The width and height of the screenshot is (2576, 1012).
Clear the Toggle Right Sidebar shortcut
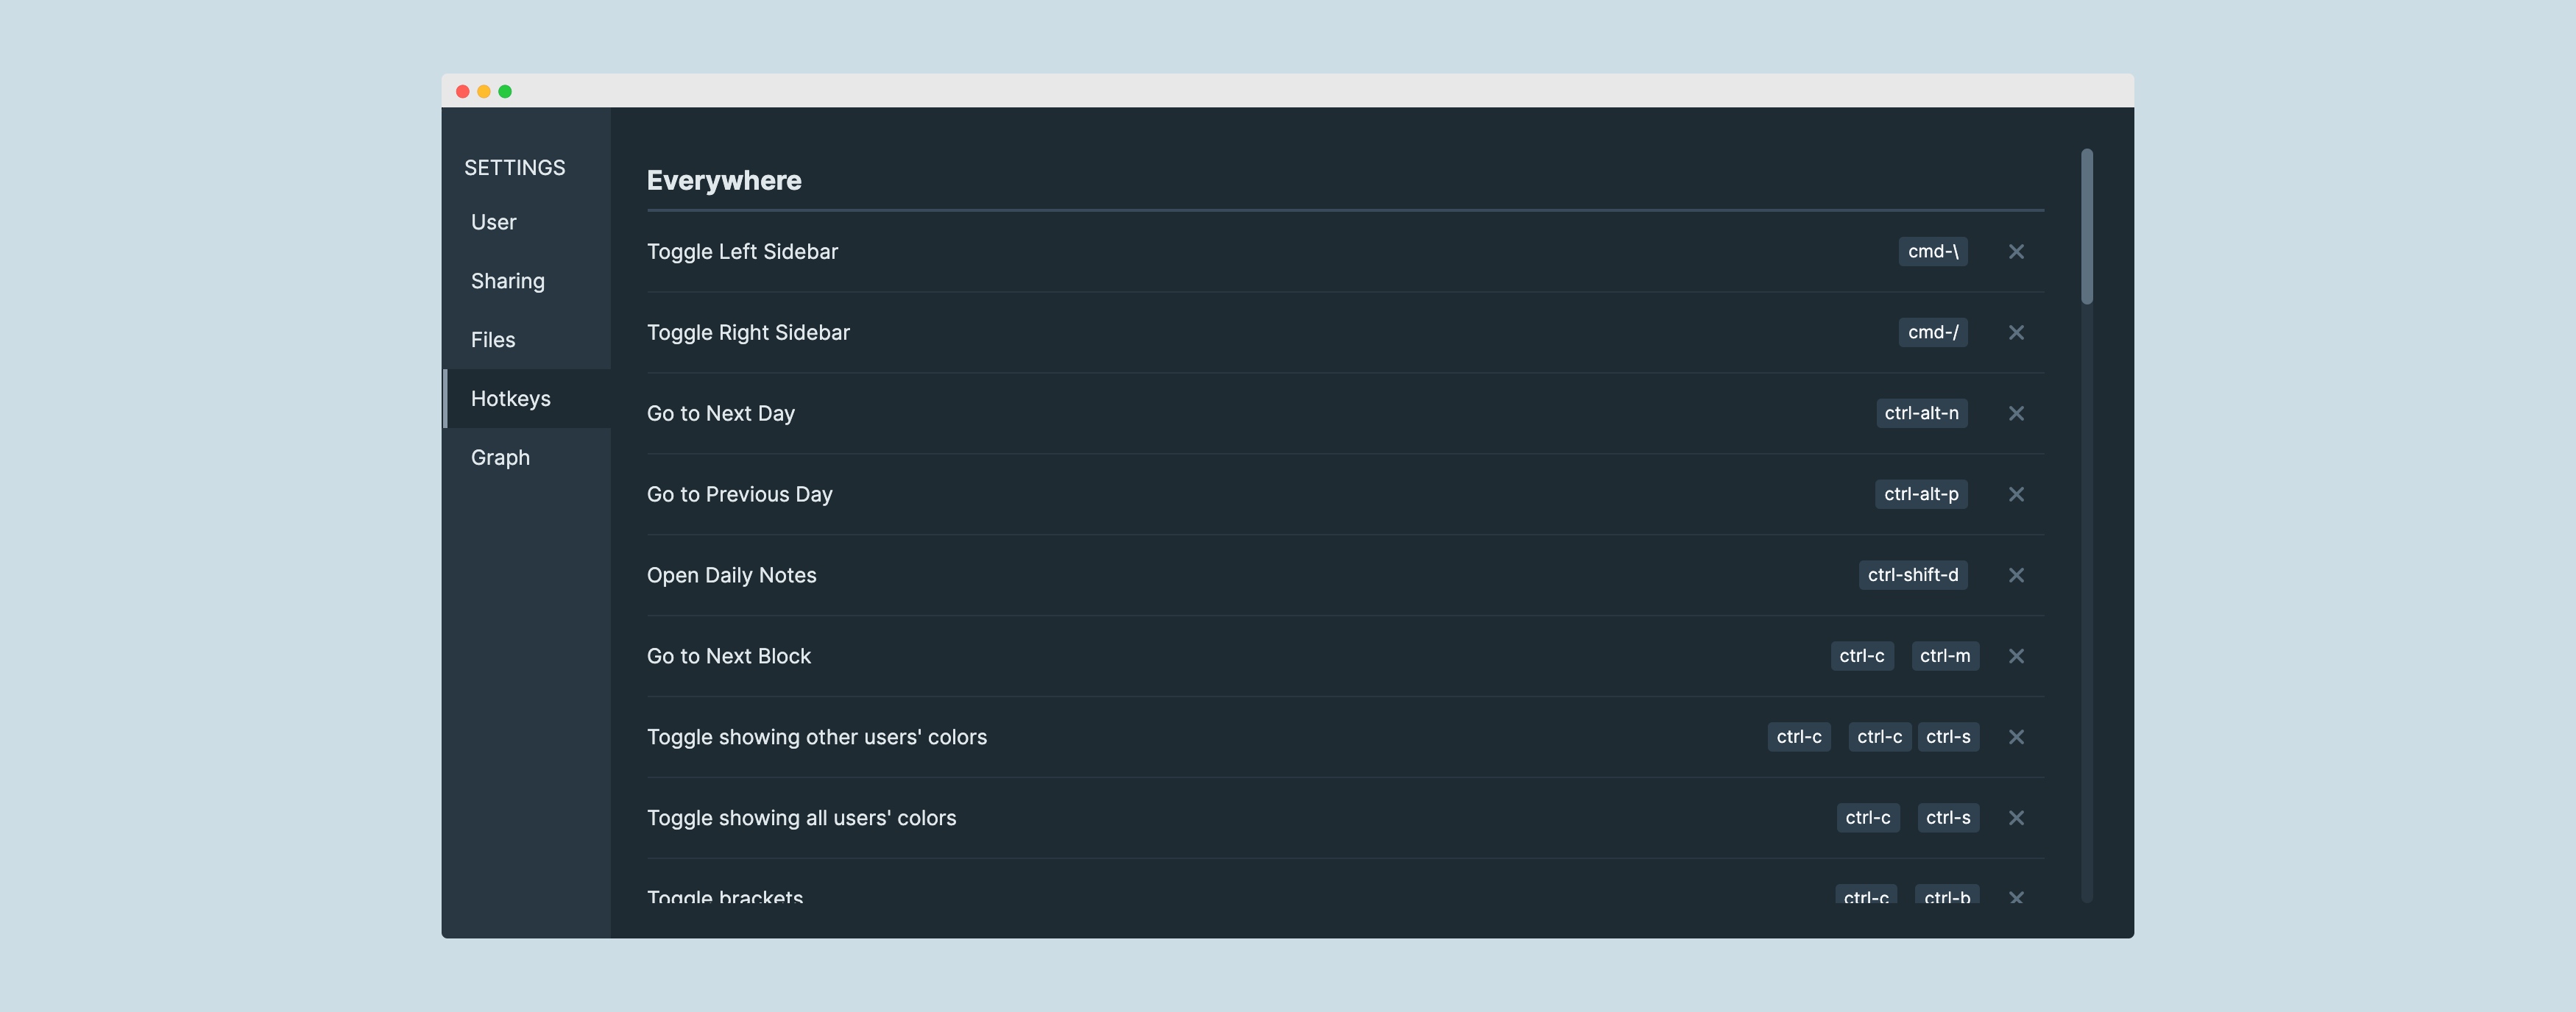(x=2016, y=332)
